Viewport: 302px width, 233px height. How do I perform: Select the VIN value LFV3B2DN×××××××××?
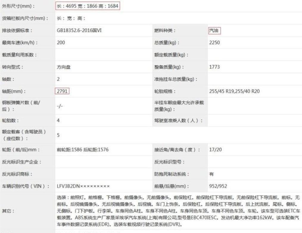[x=83, y=186]
